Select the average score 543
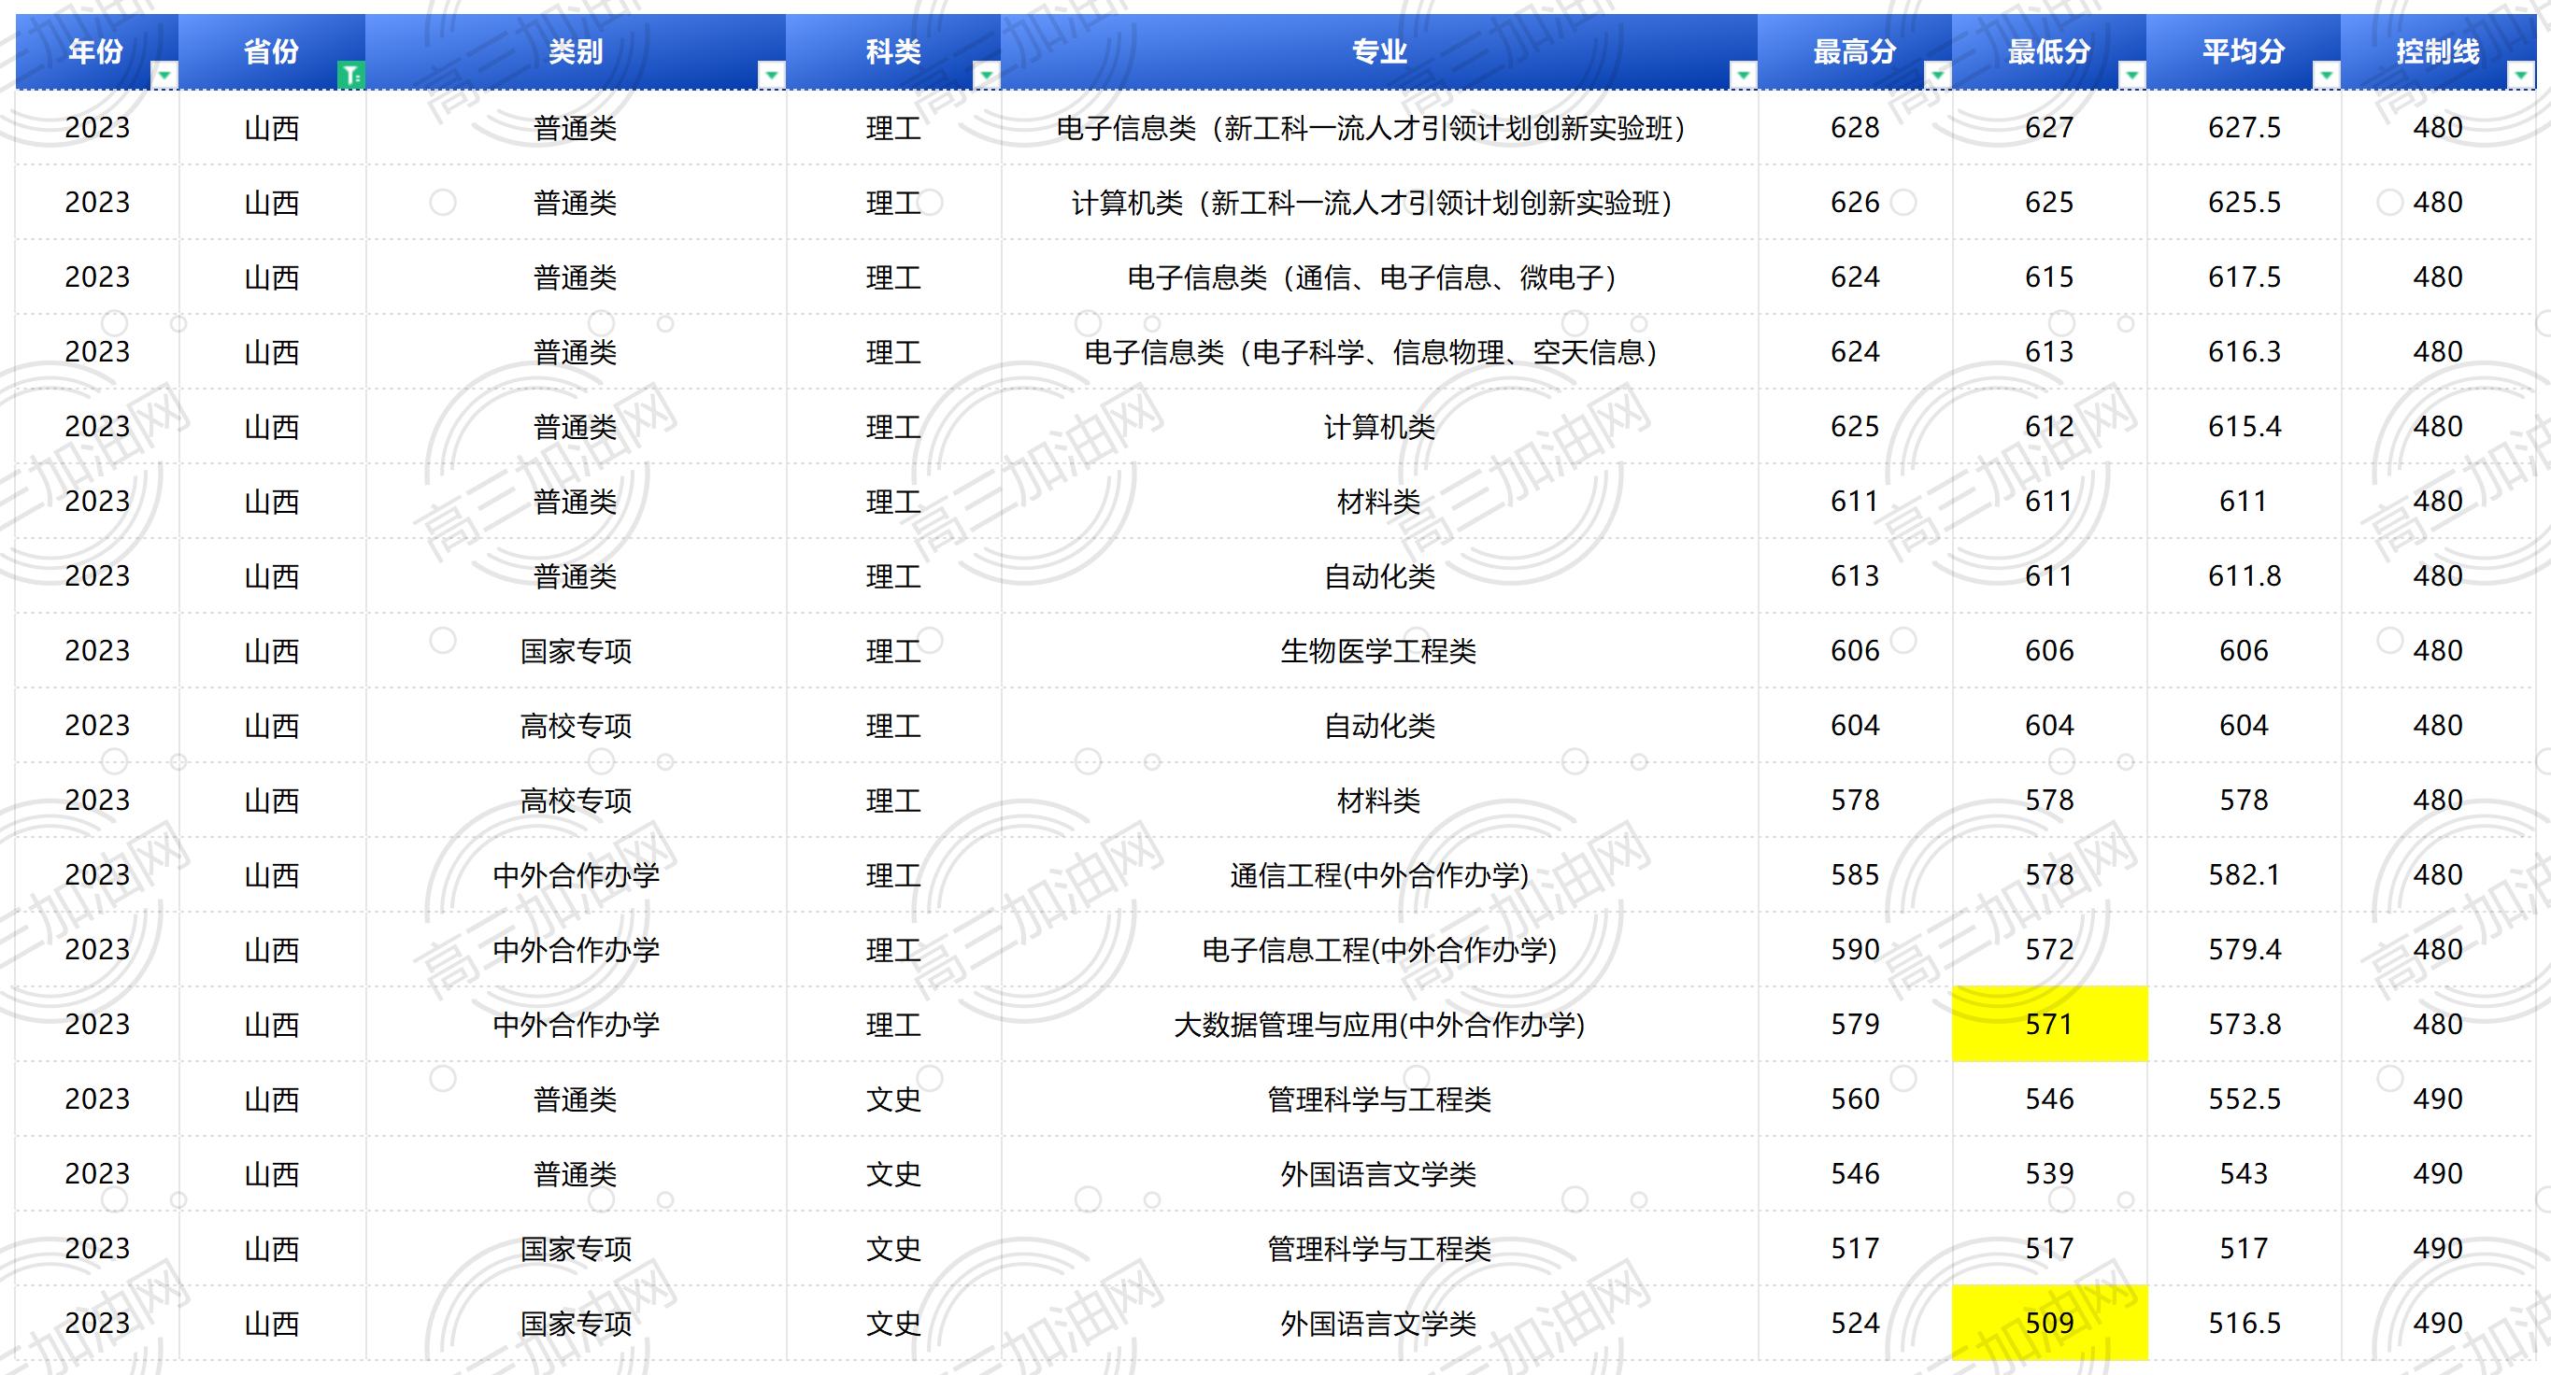This screenshot has width=2551, height=1375. (x=2244, y=1173)
